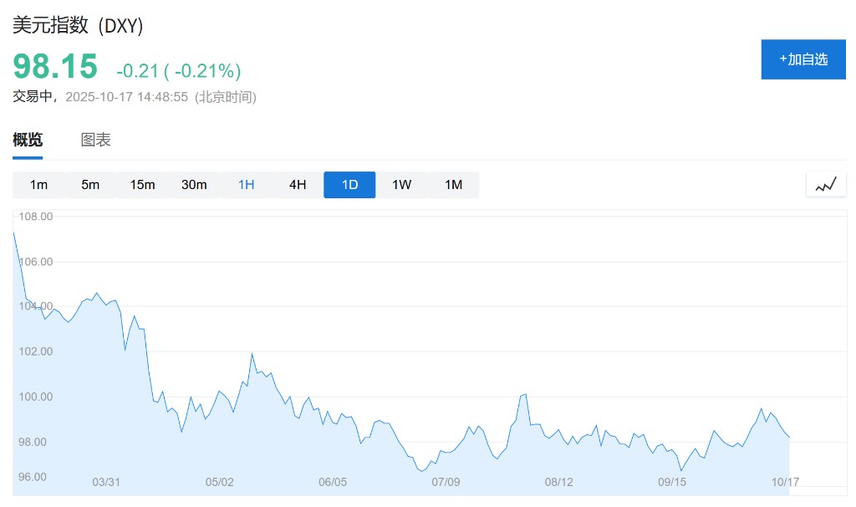The height and width of the screenshot is (507, 856).
Task: Switch chart to 1H interval
Action: [x=246, y=185]
